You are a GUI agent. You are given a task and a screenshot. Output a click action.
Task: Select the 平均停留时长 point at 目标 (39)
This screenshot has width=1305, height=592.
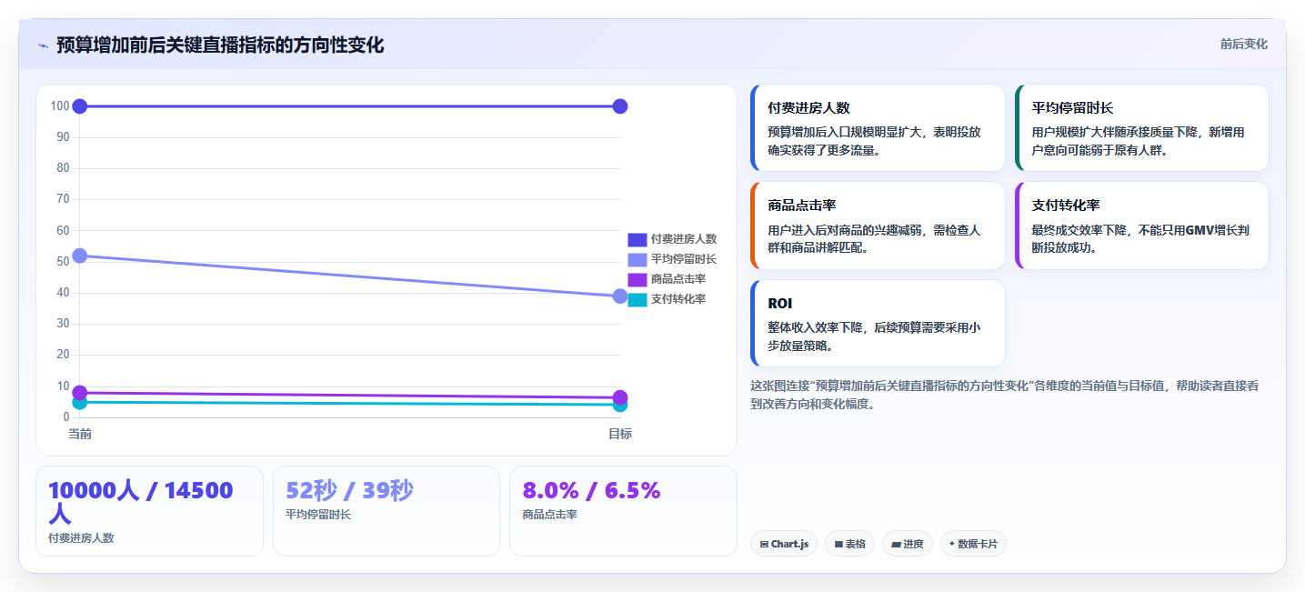pos(620,296)
